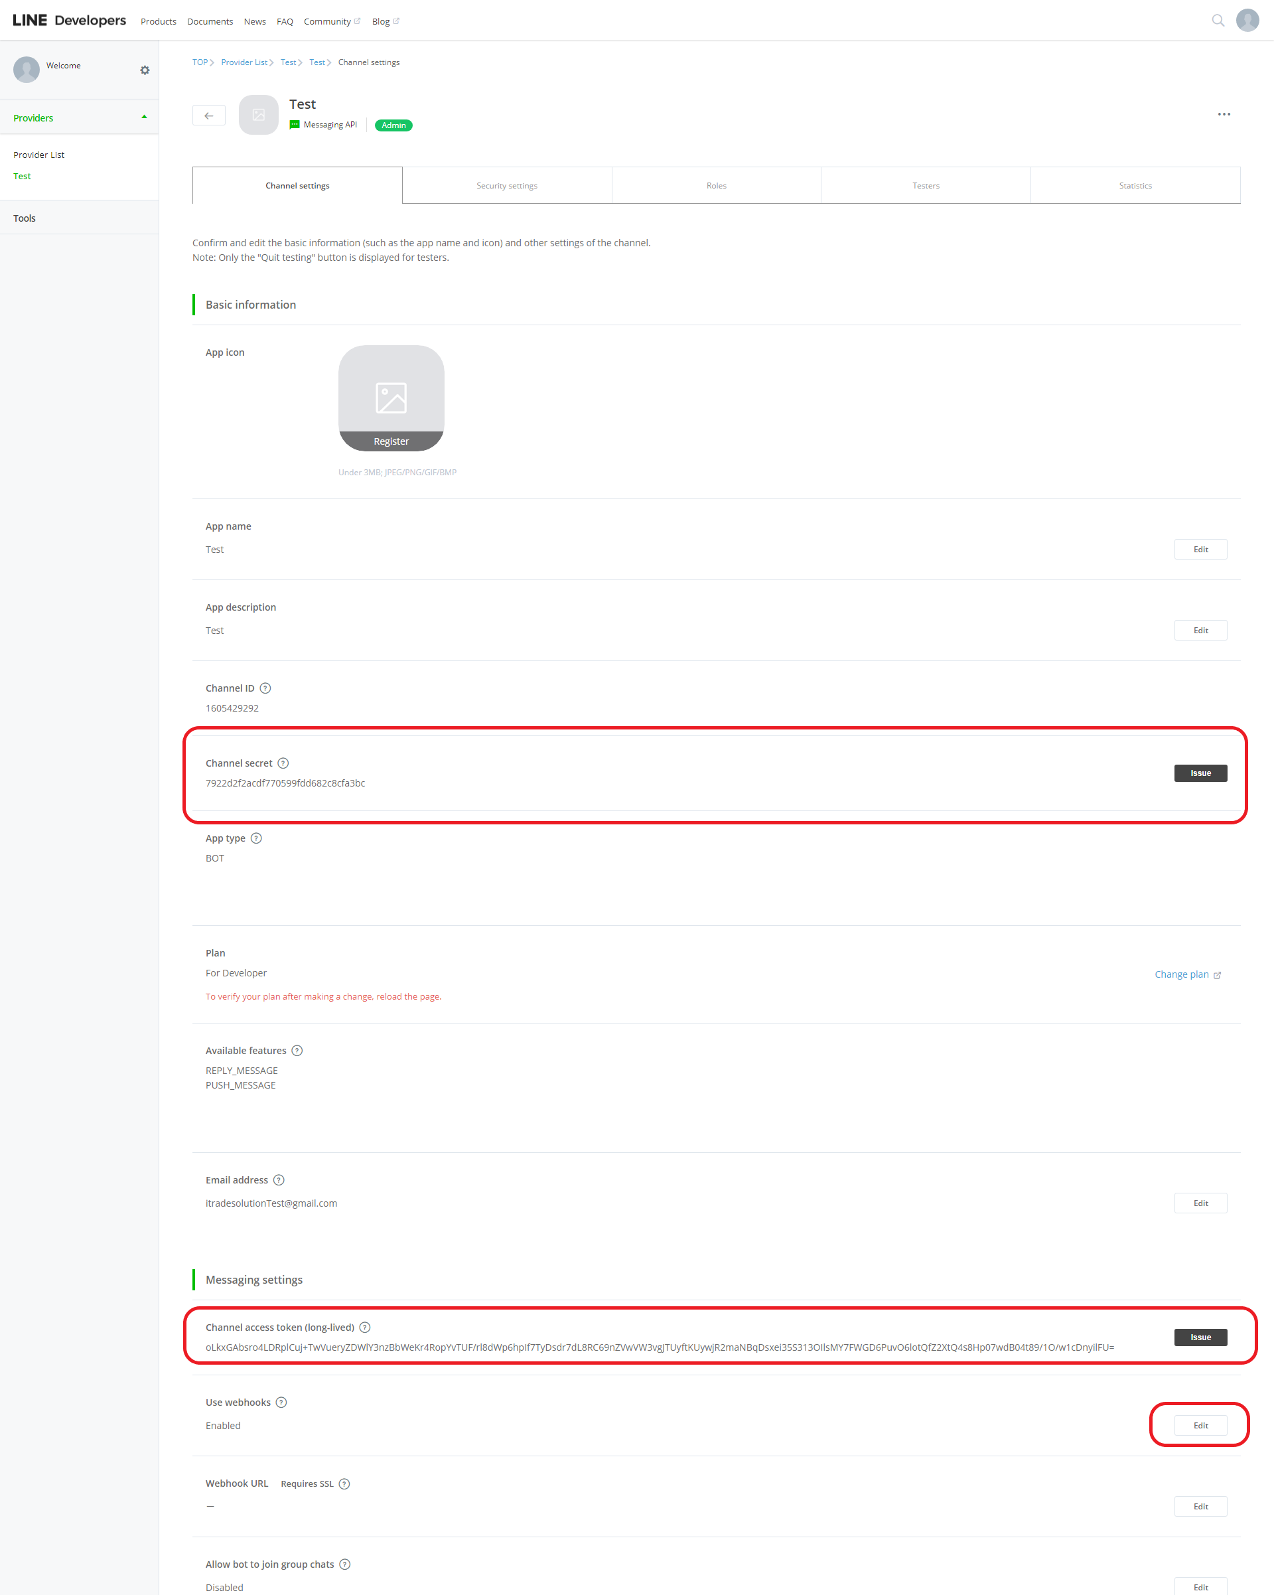Screen dimensions: 1274x1595
Task: Show help for Webhook URL SSL
Action: click(344, 1484)
